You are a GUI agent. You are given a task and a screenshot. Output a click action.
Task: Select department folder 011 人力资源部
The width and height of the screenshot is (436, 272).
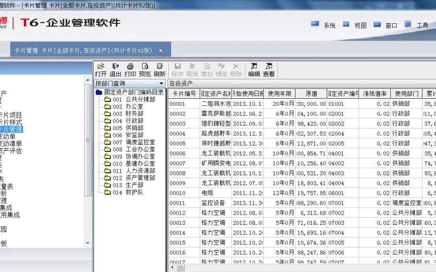(x=130, y=171)
